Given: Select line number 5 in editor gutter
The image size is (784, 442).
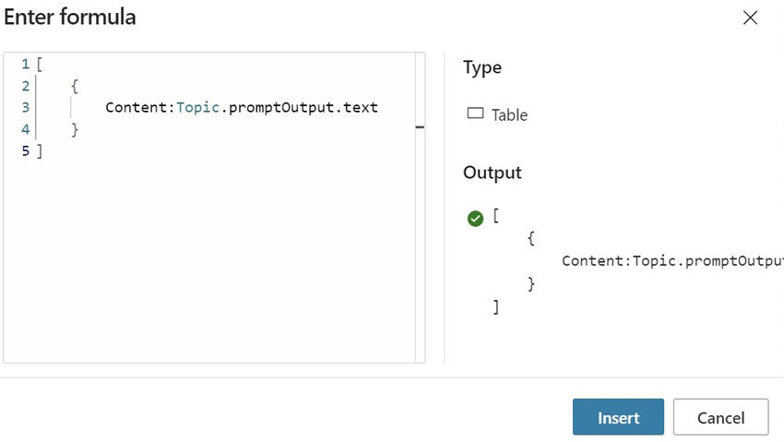Looking at the screenshot, I should (x=25, y=149).
